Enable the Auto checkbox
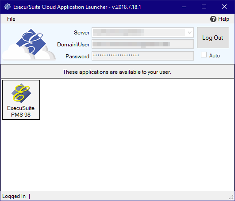Image resolution: width=235 pixels, height=201 pixels. (204, 55)
